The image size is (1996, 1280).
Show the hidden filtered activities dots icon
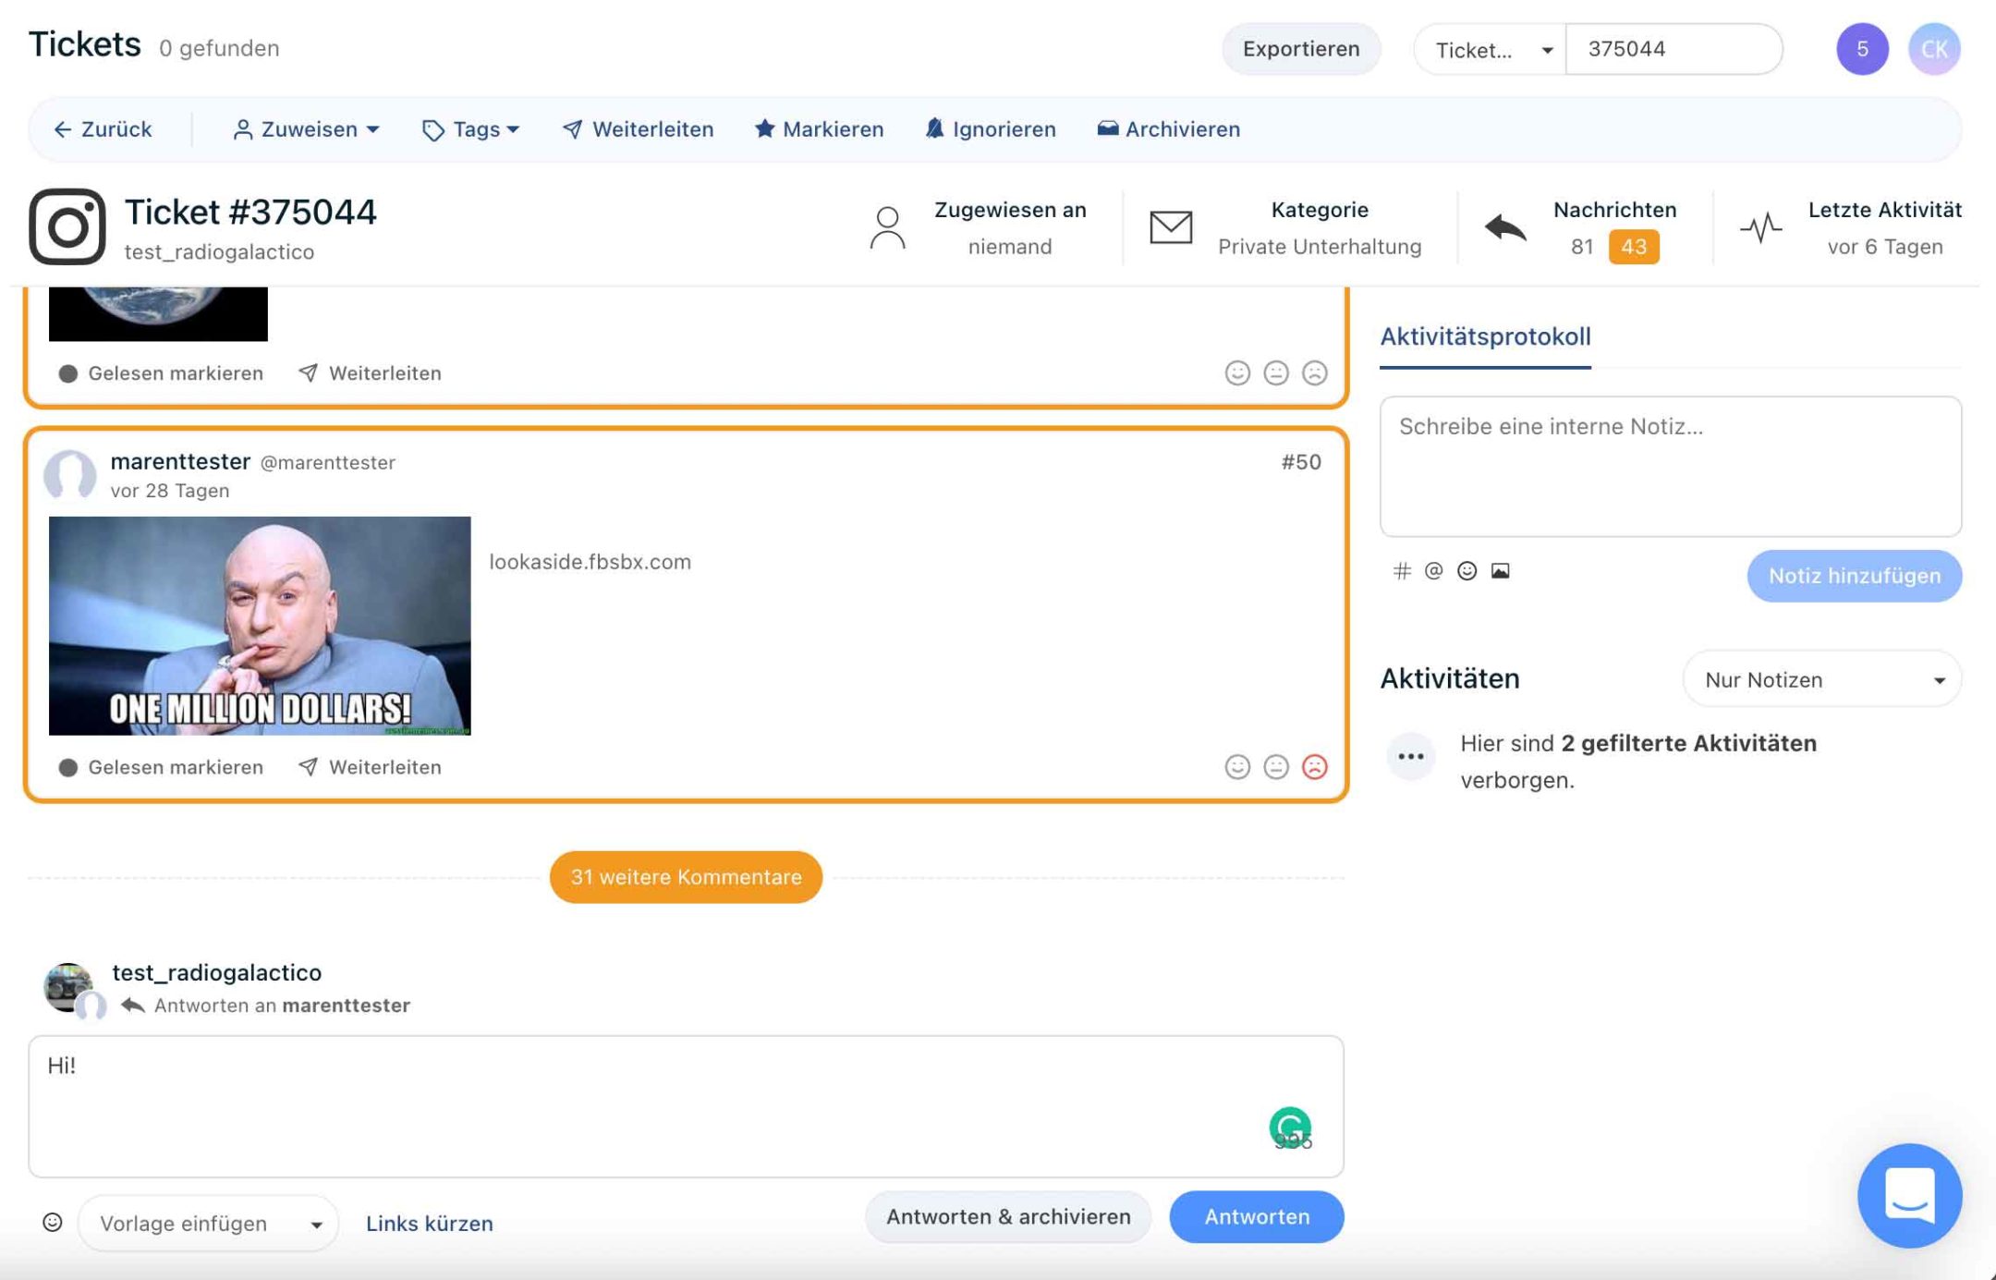tap(1411, 757)
